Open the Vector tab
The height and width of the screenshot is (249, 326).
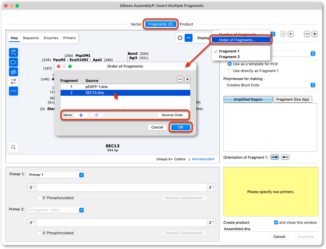(x=136, y=24)
